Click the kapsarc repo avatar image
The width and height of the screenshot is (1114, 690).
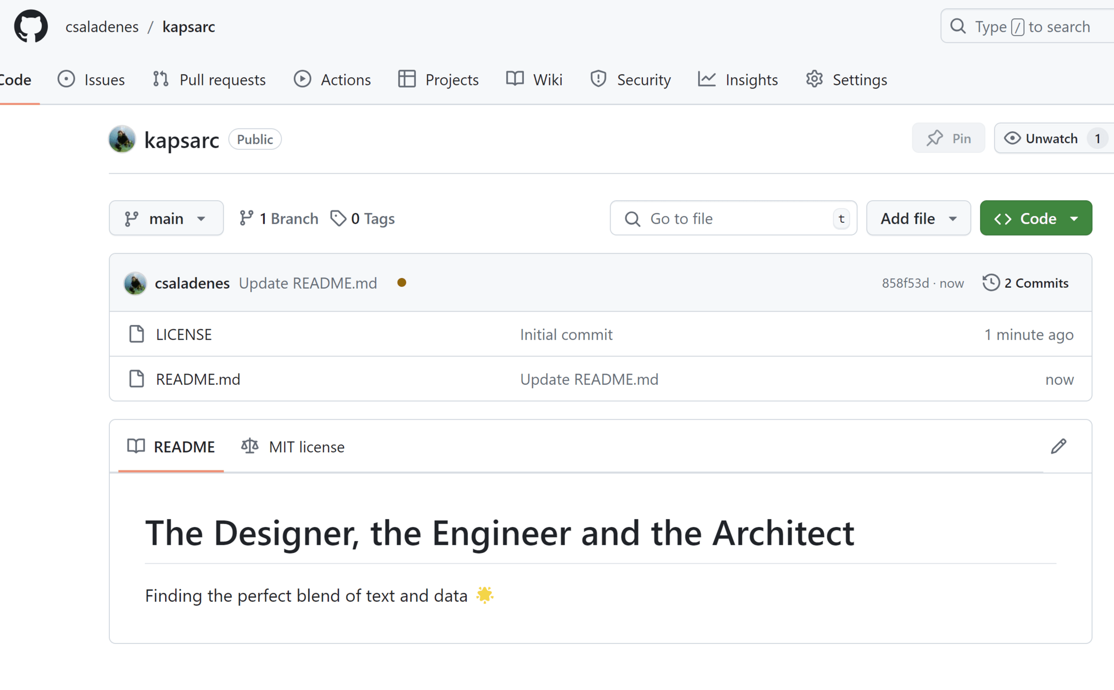[122, 139]
